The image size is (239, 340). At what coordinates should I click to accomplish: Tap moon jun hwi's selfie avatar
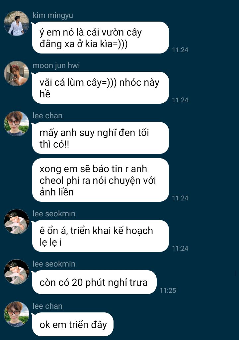pos(17,73)
